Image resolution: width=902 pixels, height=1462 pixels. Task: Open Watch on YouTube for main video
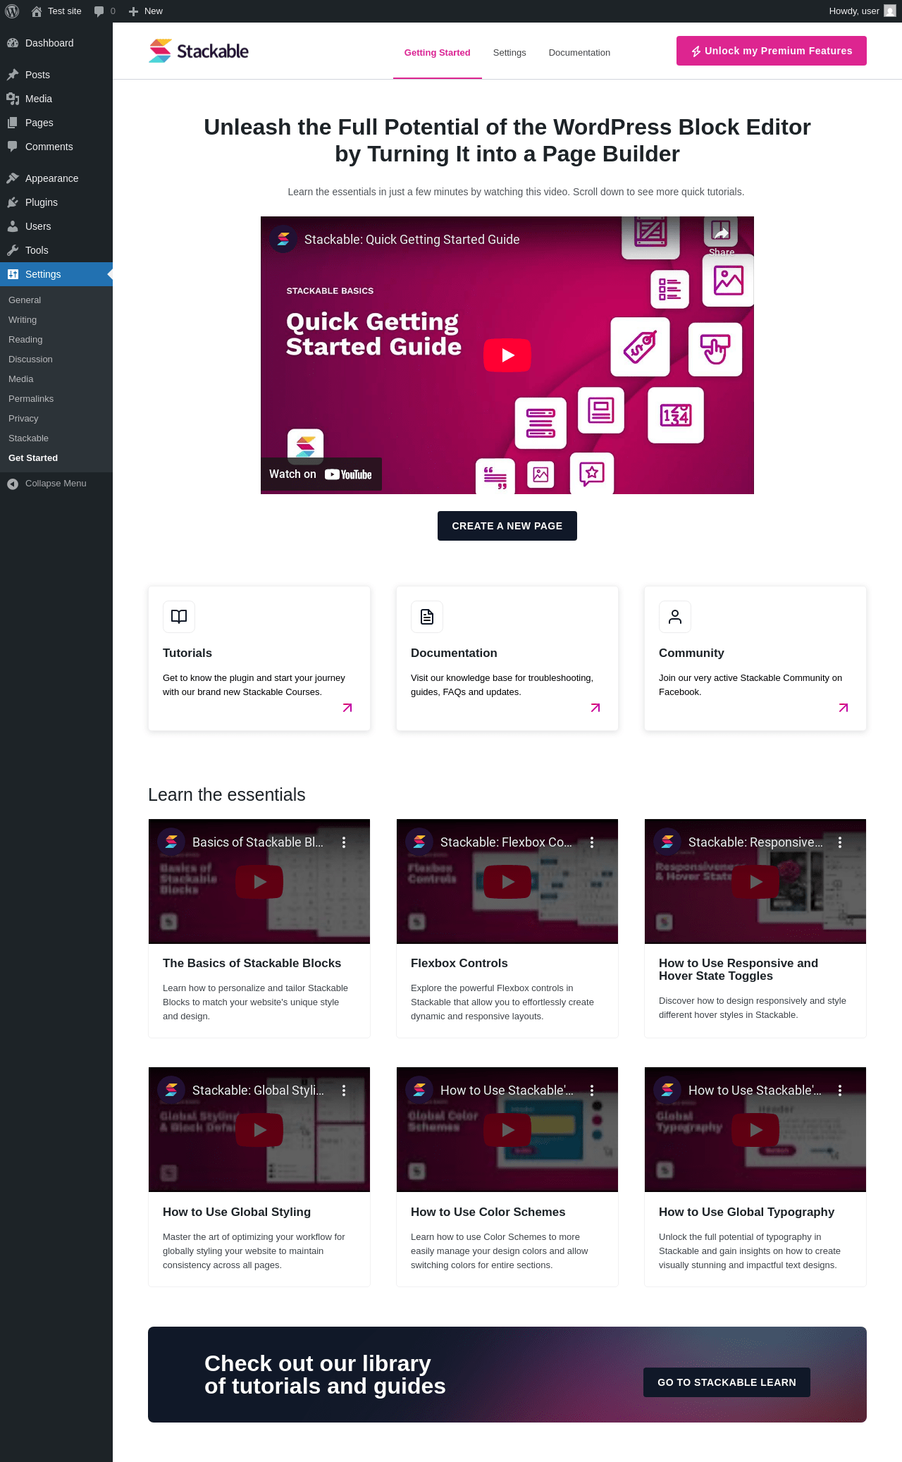click(321, 474)
